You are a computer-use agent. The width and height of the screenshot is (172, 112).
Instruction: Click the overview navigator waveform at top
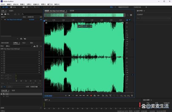(x=85, y=15)
